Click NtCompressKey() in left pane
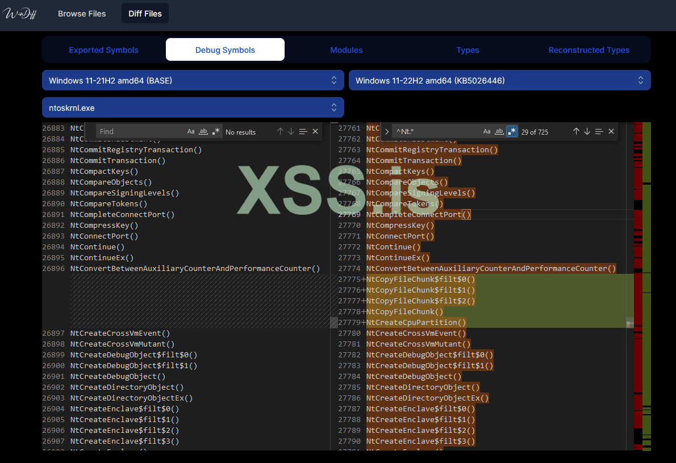 point(104,226)
